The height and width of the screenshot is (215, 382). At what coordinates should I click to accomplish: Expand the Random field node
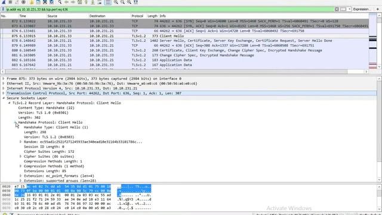click(x=20, y=142)
